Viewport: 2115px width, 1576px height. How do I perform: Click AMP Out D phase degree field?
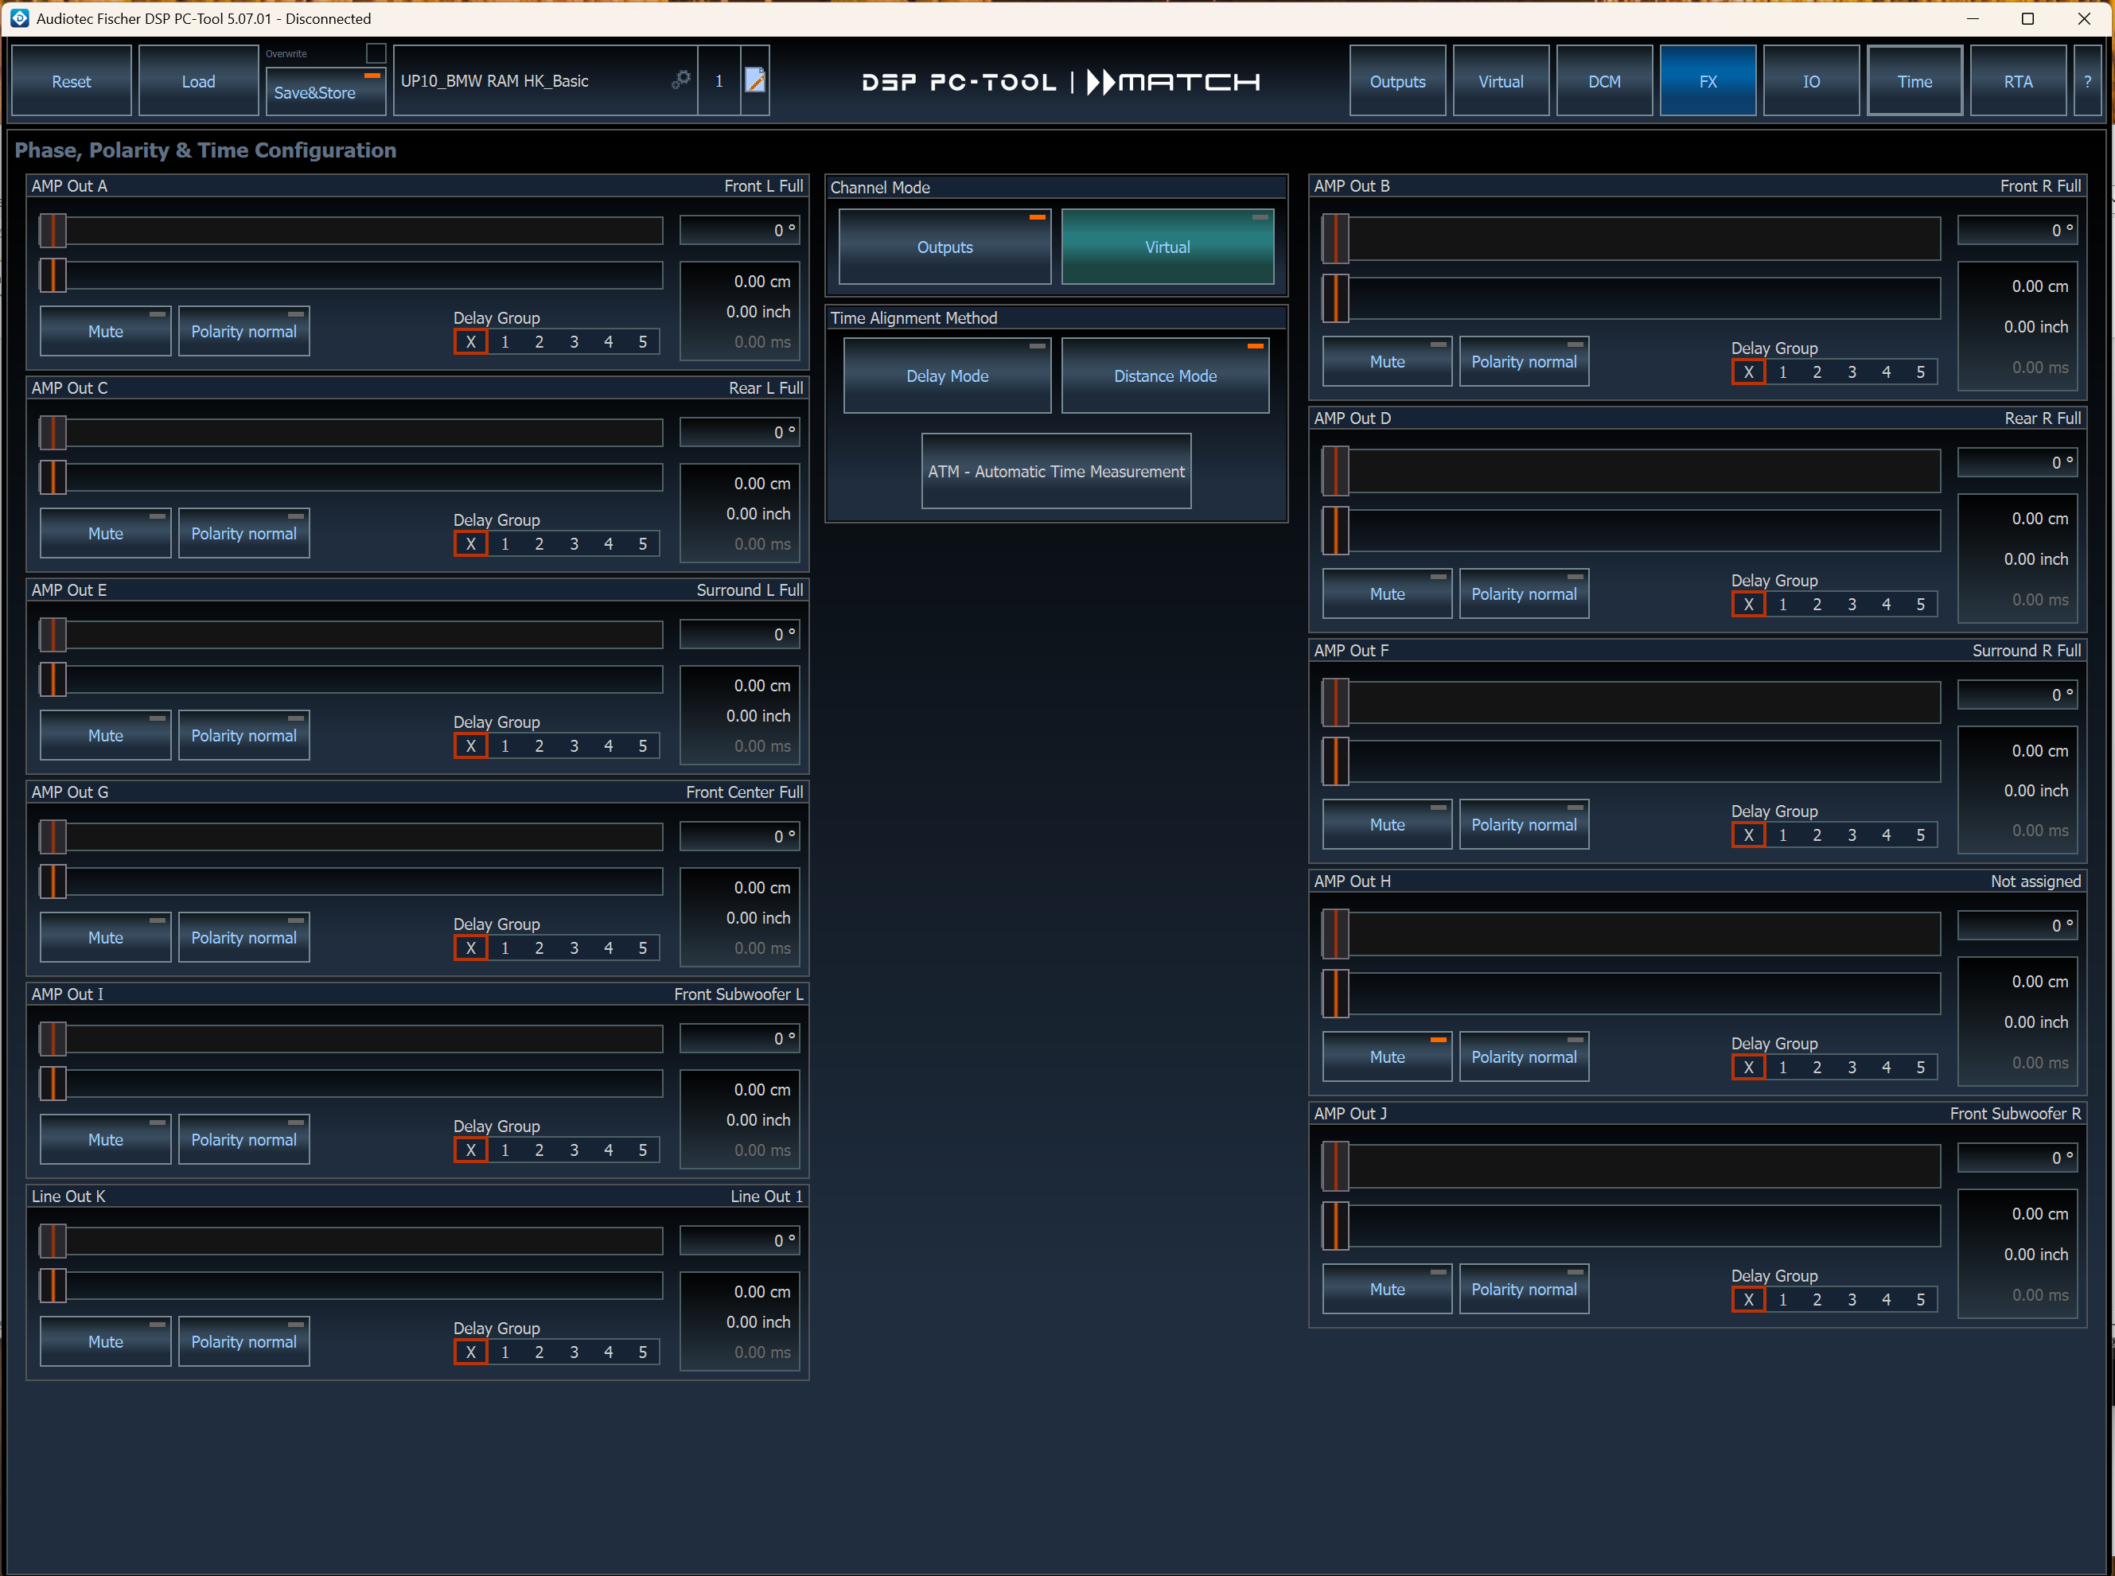2017,463
